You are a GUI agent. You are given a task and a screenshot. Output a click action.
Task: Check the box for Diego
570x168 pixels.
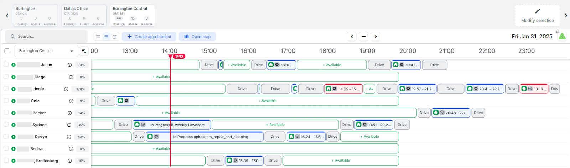[6, 76]
